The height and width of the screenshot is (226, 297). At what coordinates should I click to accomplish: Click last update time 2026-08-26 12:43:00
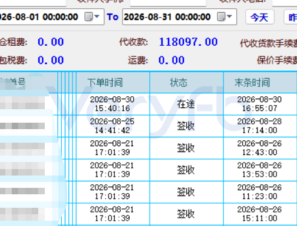point(259,148)
